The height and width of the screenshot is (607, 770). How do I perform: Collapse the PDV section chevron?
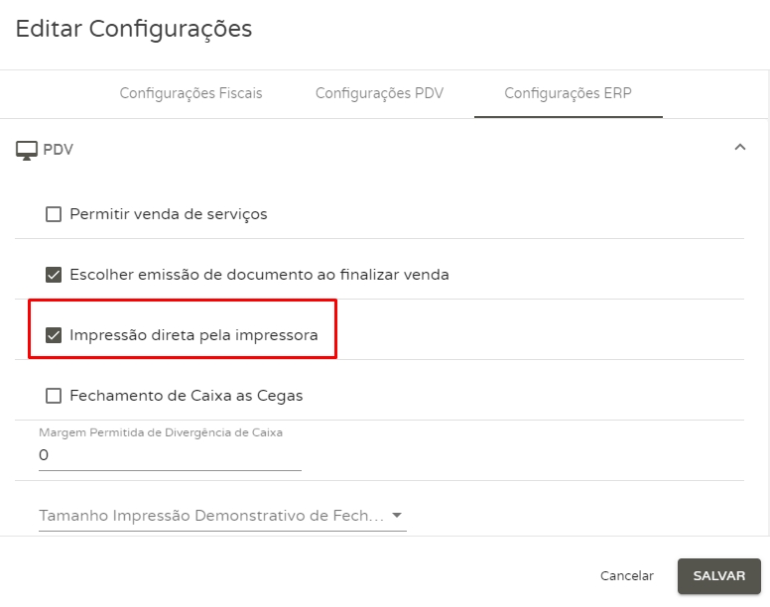739,148
